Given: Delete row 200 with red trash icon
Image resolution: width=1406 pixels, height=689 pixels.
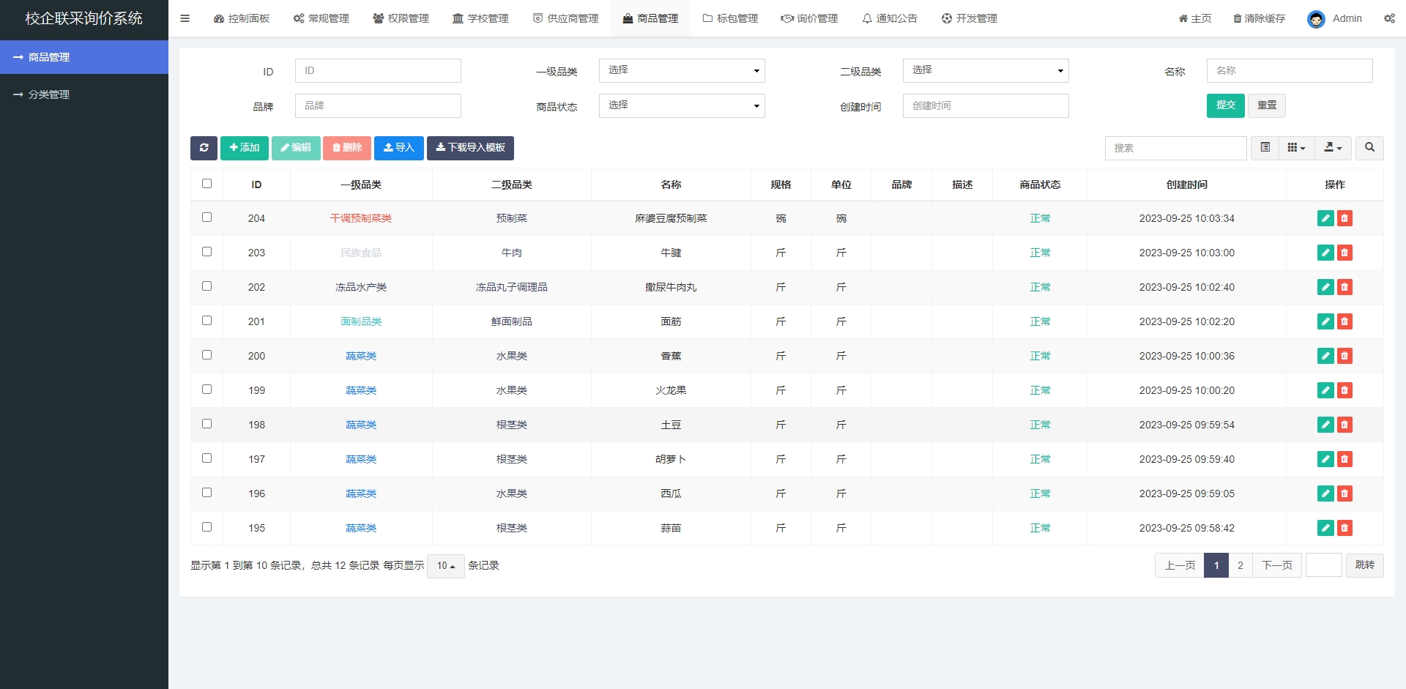Looking at the screenshot, I should pos(1344,356).
